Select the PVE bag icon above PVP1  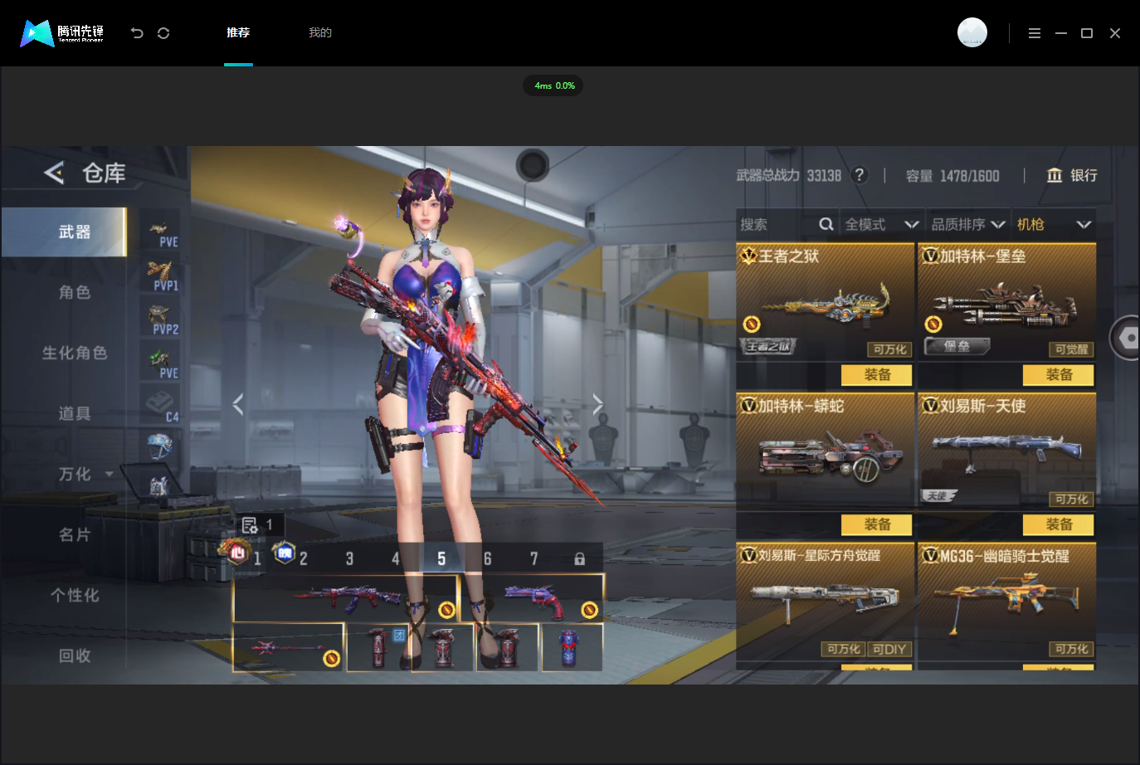tap(159, 231)
